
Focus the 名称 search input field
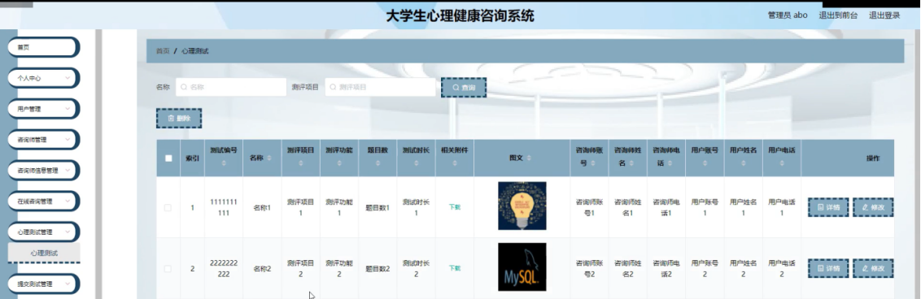231,87
